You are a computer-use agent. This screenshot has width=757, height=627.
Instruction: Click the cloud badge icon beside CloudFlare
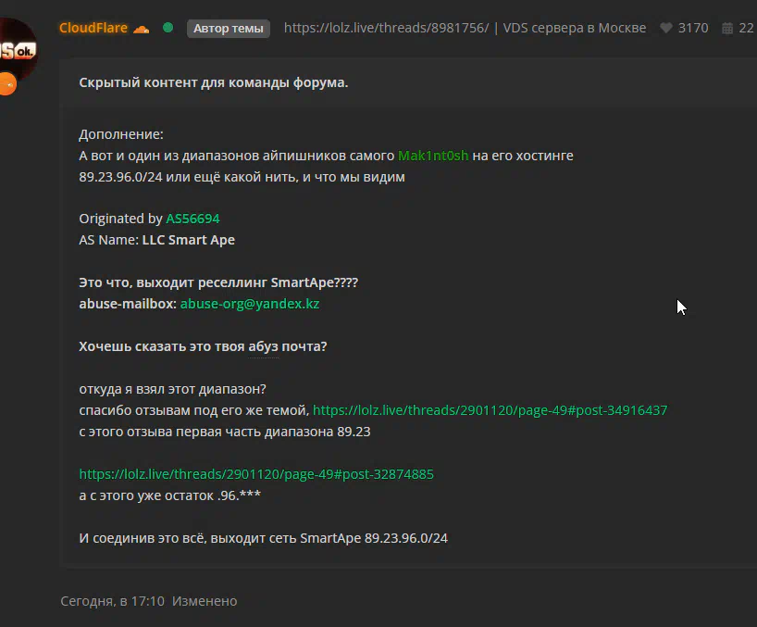pyautogui.click(x=141, y=29)
